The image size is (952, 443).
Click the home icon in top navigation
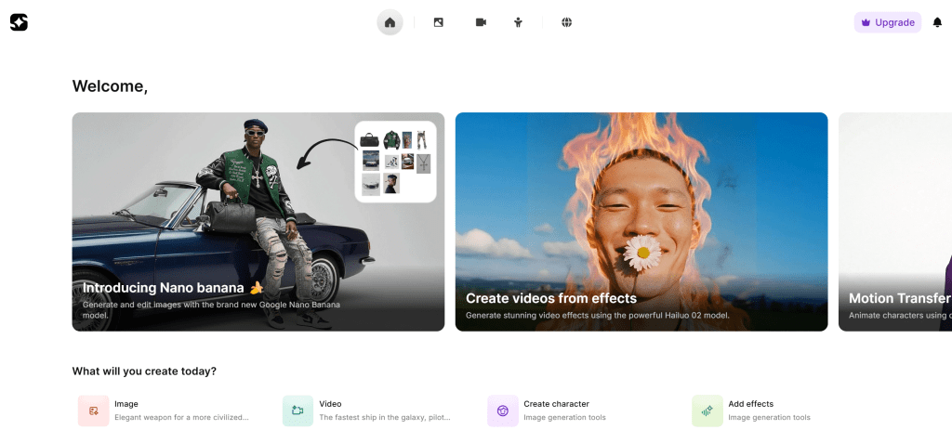(390, 22)
